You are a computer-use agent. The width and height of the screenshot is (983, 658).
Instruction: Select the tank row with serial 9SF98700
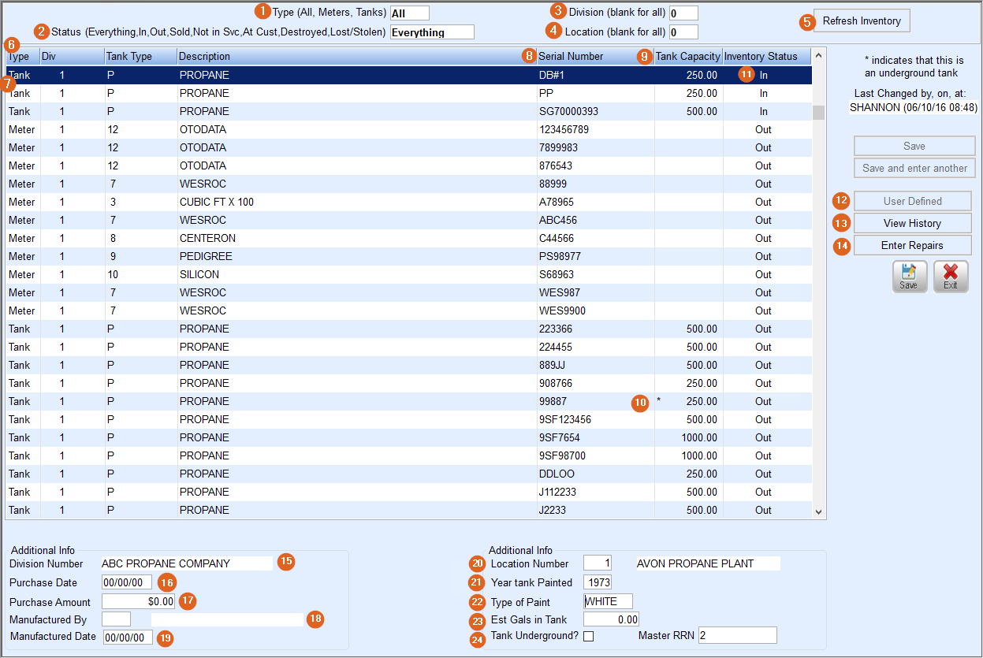pyautogui.click(x=409, y=455)
